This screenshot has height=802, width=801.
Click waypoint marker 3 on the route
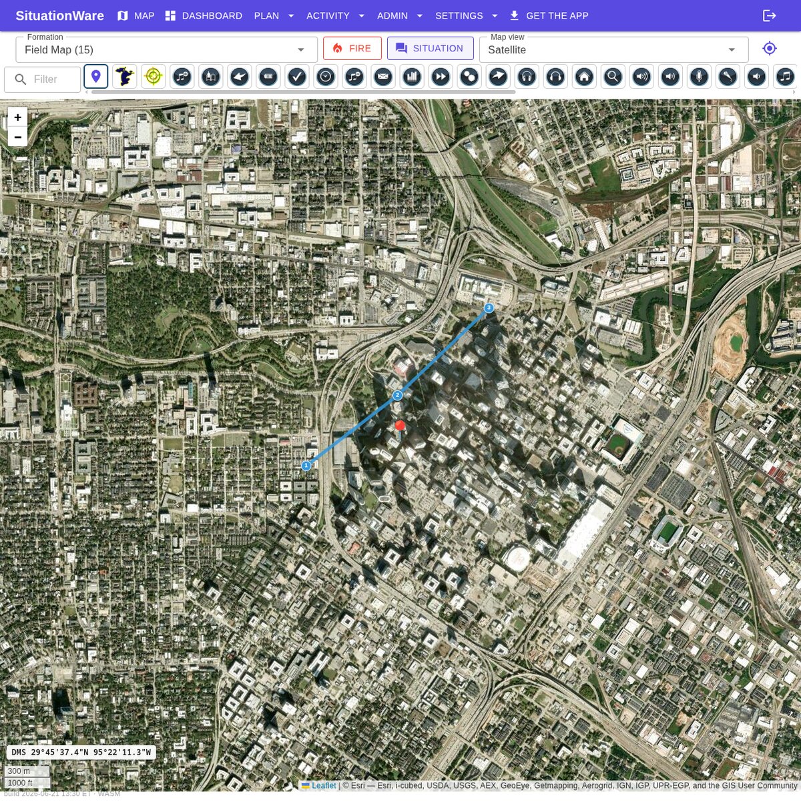tap(489, 308)
